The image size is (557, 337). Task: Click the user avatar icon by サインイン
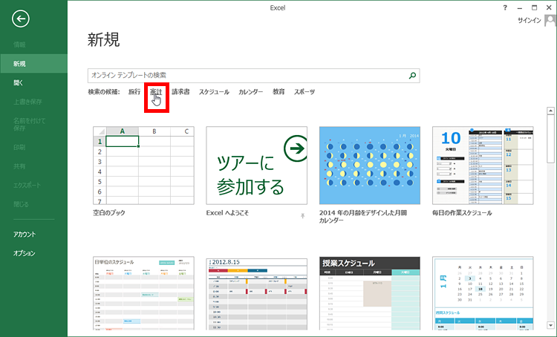click(x=550, y=21)
